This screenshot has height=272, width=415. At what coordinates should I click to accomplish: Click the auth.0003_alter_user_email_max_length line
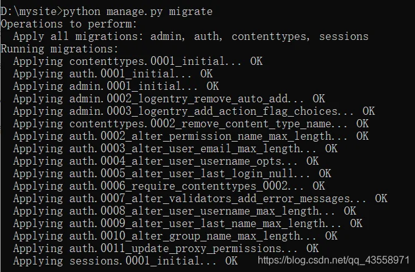coord(175,148)
